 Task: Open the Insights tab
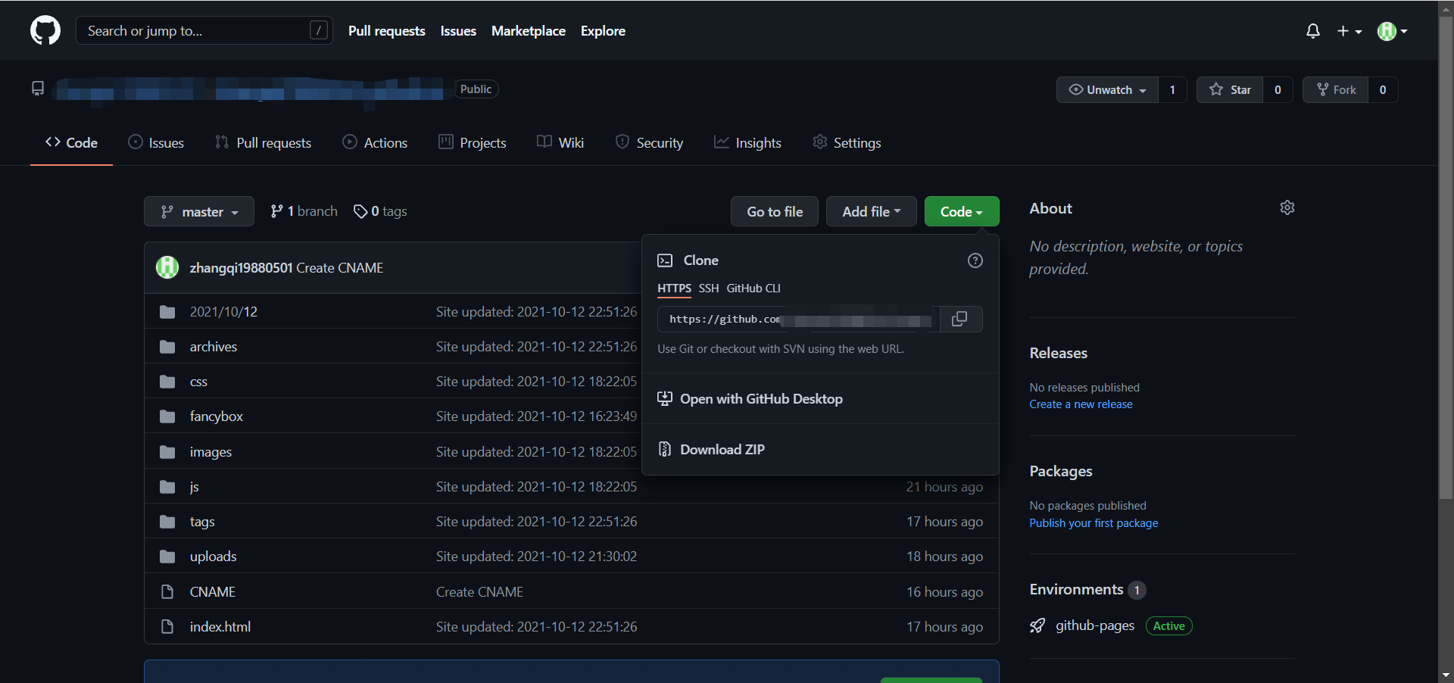click(747, 142)
